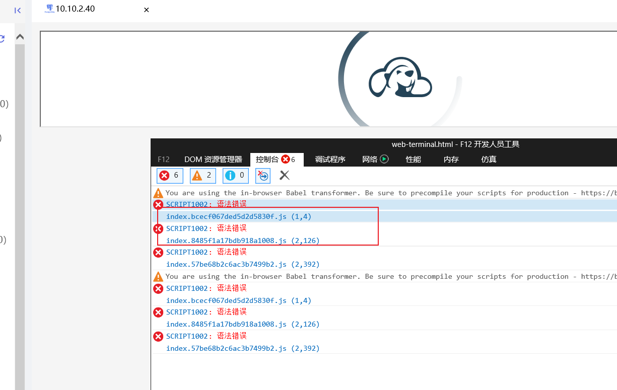617x390 pixels.
Task: Click the clear-on-navigate console icon
Action: pos(263,175)
